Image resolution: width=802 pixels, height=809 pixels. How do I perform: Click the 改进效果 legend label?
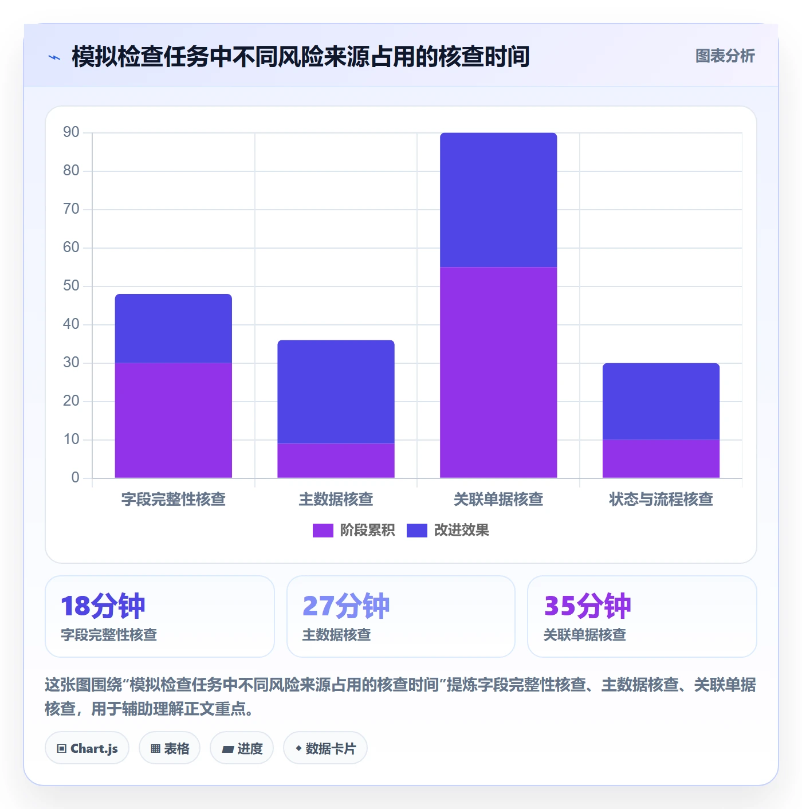(462, 531)
